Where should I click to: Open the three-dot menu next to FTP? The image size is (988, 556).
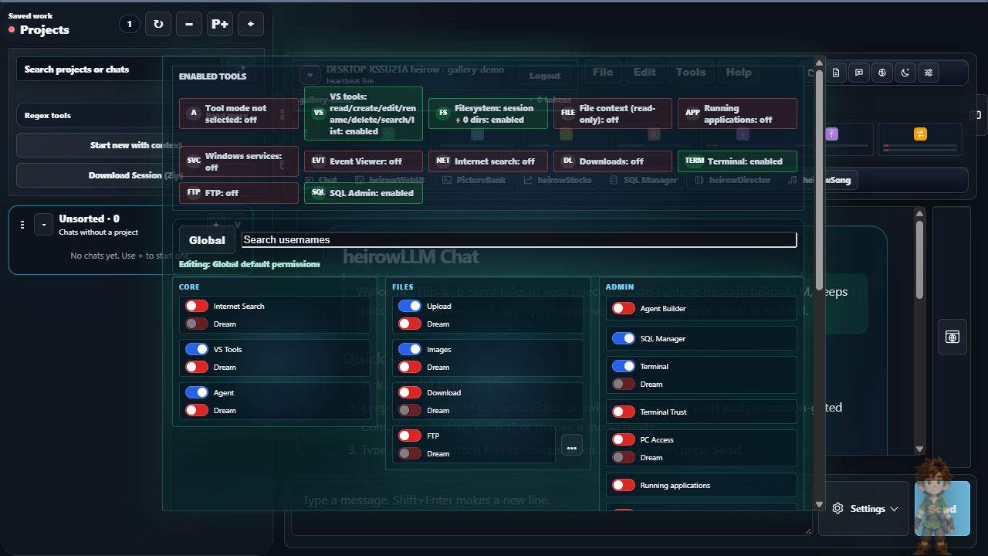[x=571, y=446]
